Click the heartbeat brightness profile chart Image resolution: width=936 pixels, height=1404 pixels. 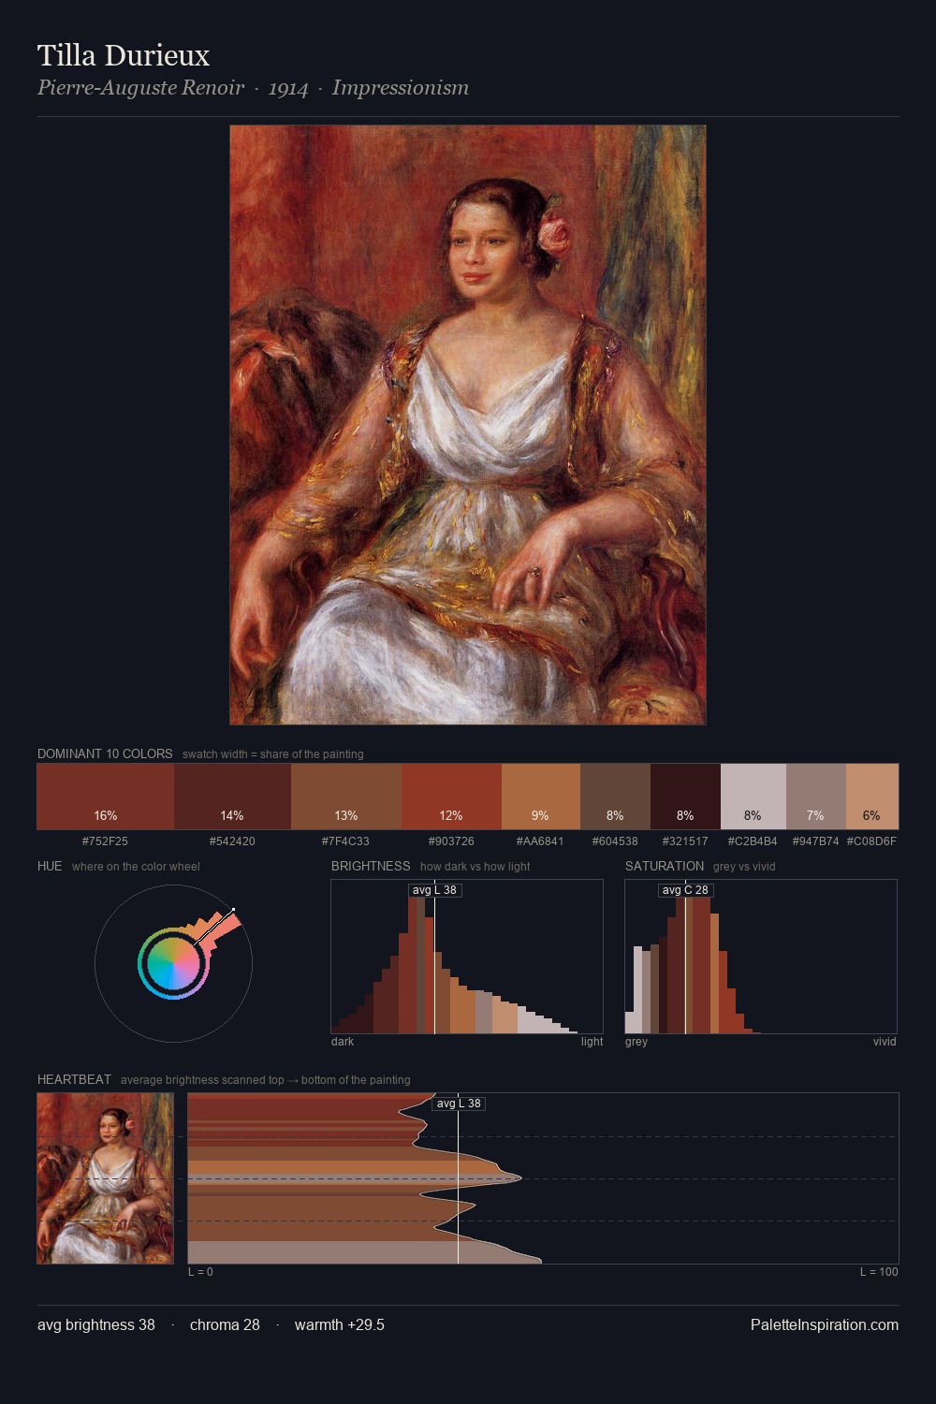543,1178
